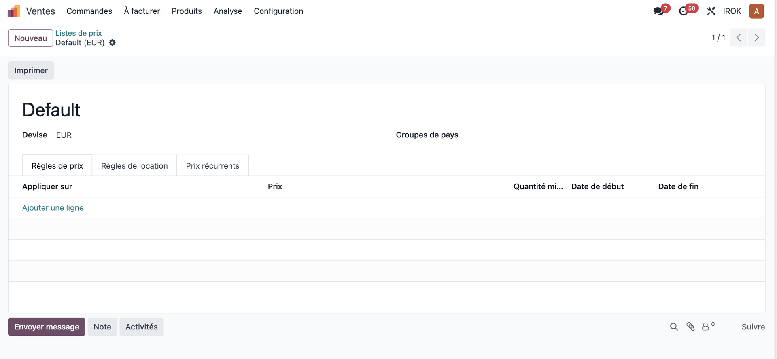Sort by Prix column header

click(275, 186)
